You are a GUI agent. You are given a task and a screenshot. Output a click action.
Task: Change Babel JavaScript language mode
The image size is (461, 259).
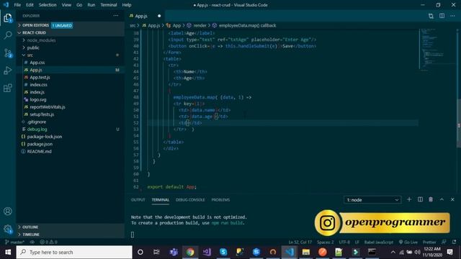(x=378, y=242)
